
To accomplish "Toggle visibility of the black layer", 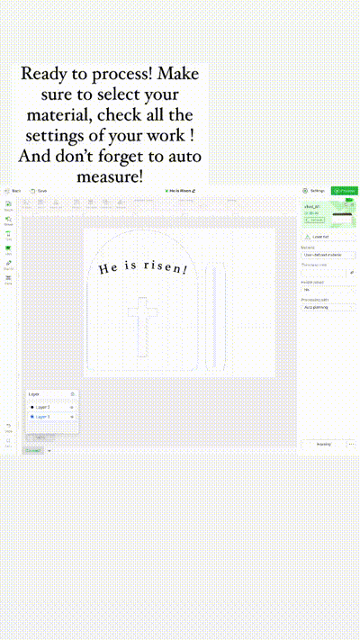I will point(72,408).
